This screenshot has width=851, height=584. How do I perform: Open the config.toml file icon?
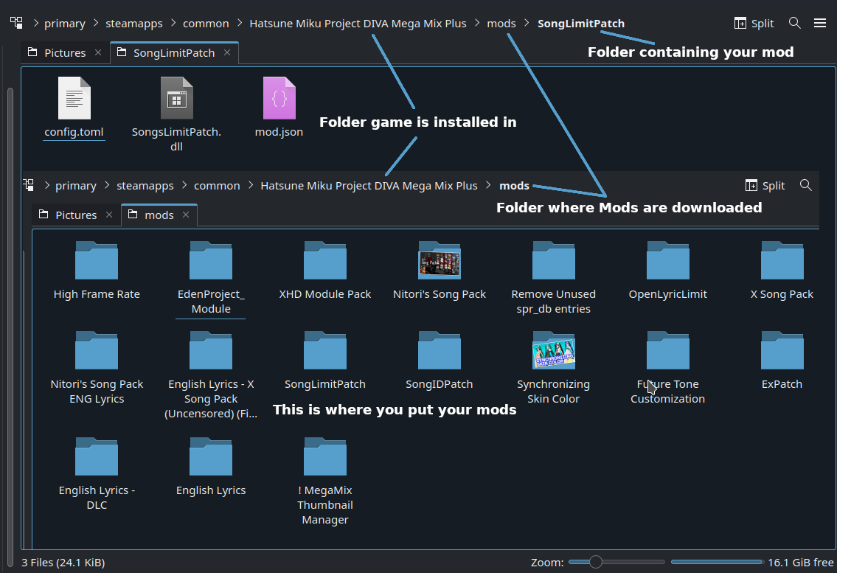click(74, 98)
